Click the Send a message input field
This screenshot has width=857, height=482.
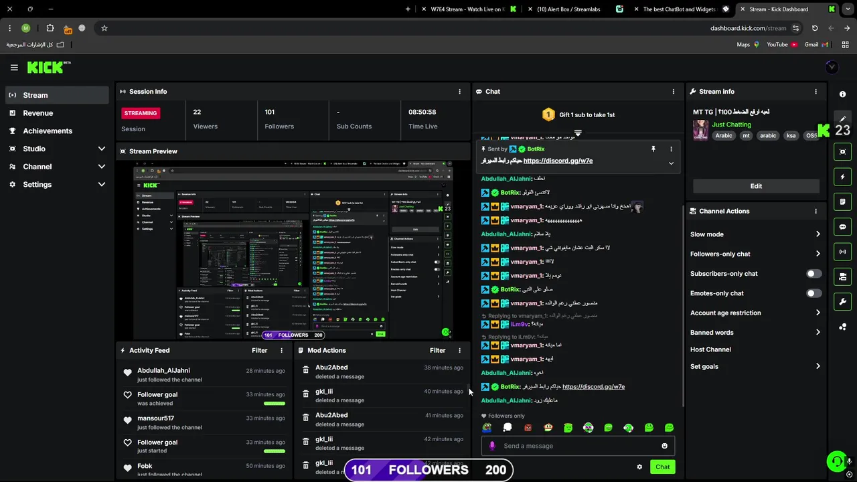tap(578, 446)
